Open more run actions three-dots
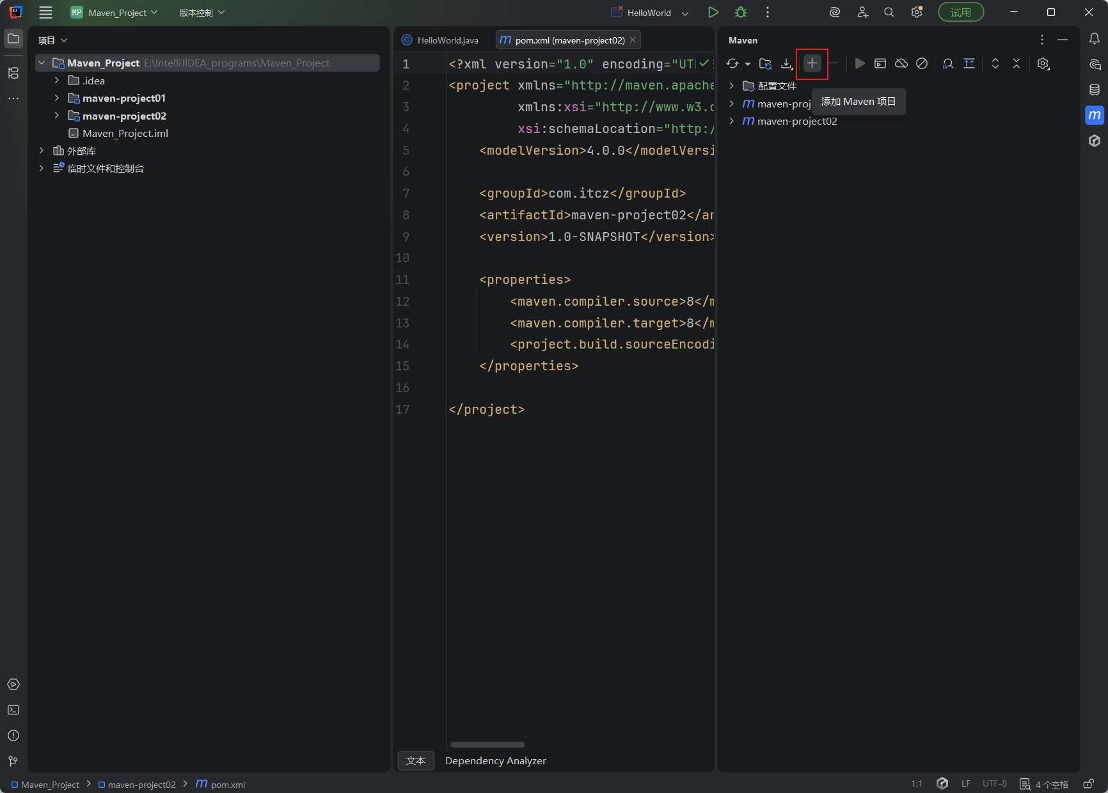 [x=768, y=12]
